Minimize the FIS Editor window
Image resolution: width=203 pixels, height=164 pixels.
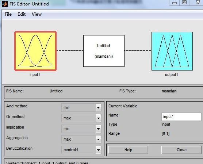click(x=175, y=3)
